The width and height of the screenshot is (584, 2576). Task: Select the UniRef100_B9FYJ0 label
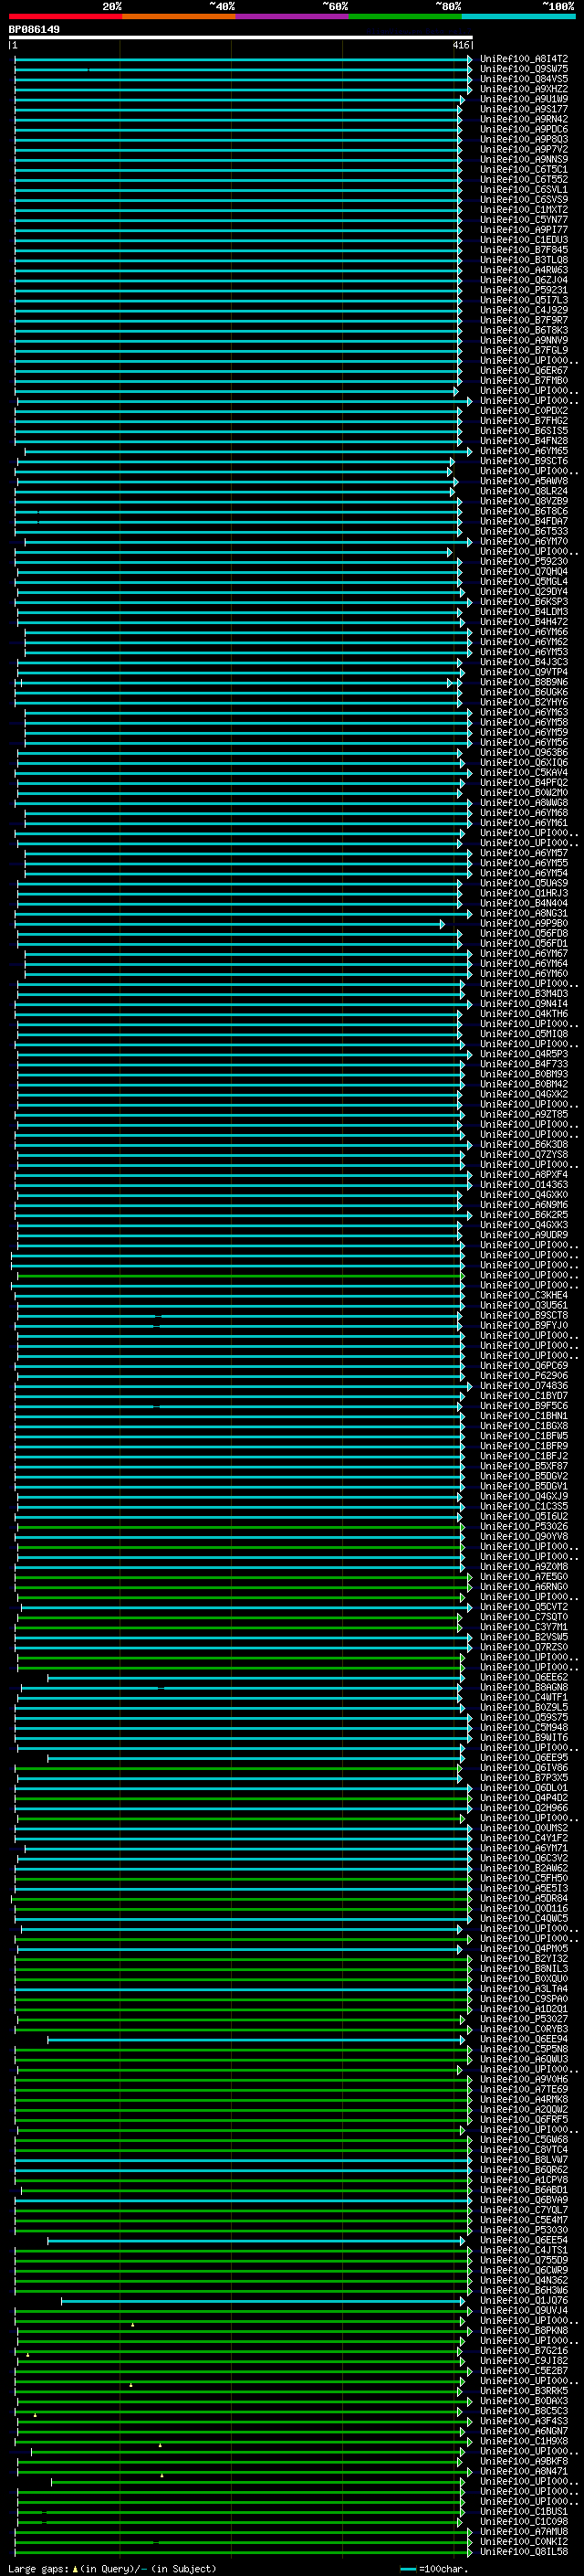(524, 1325)
